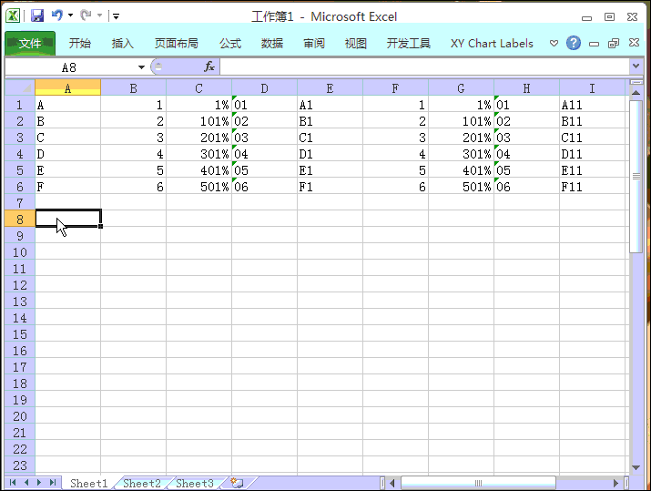Open the 文件 (File) tab
This screenshot has width=651, height=491.
pyautogui.click(x=30, y=43)
